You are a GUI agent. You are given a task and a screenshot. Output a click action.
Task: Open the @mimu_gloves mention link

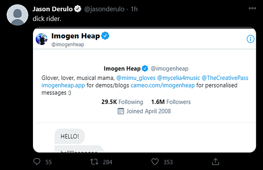tap(136, 78)
